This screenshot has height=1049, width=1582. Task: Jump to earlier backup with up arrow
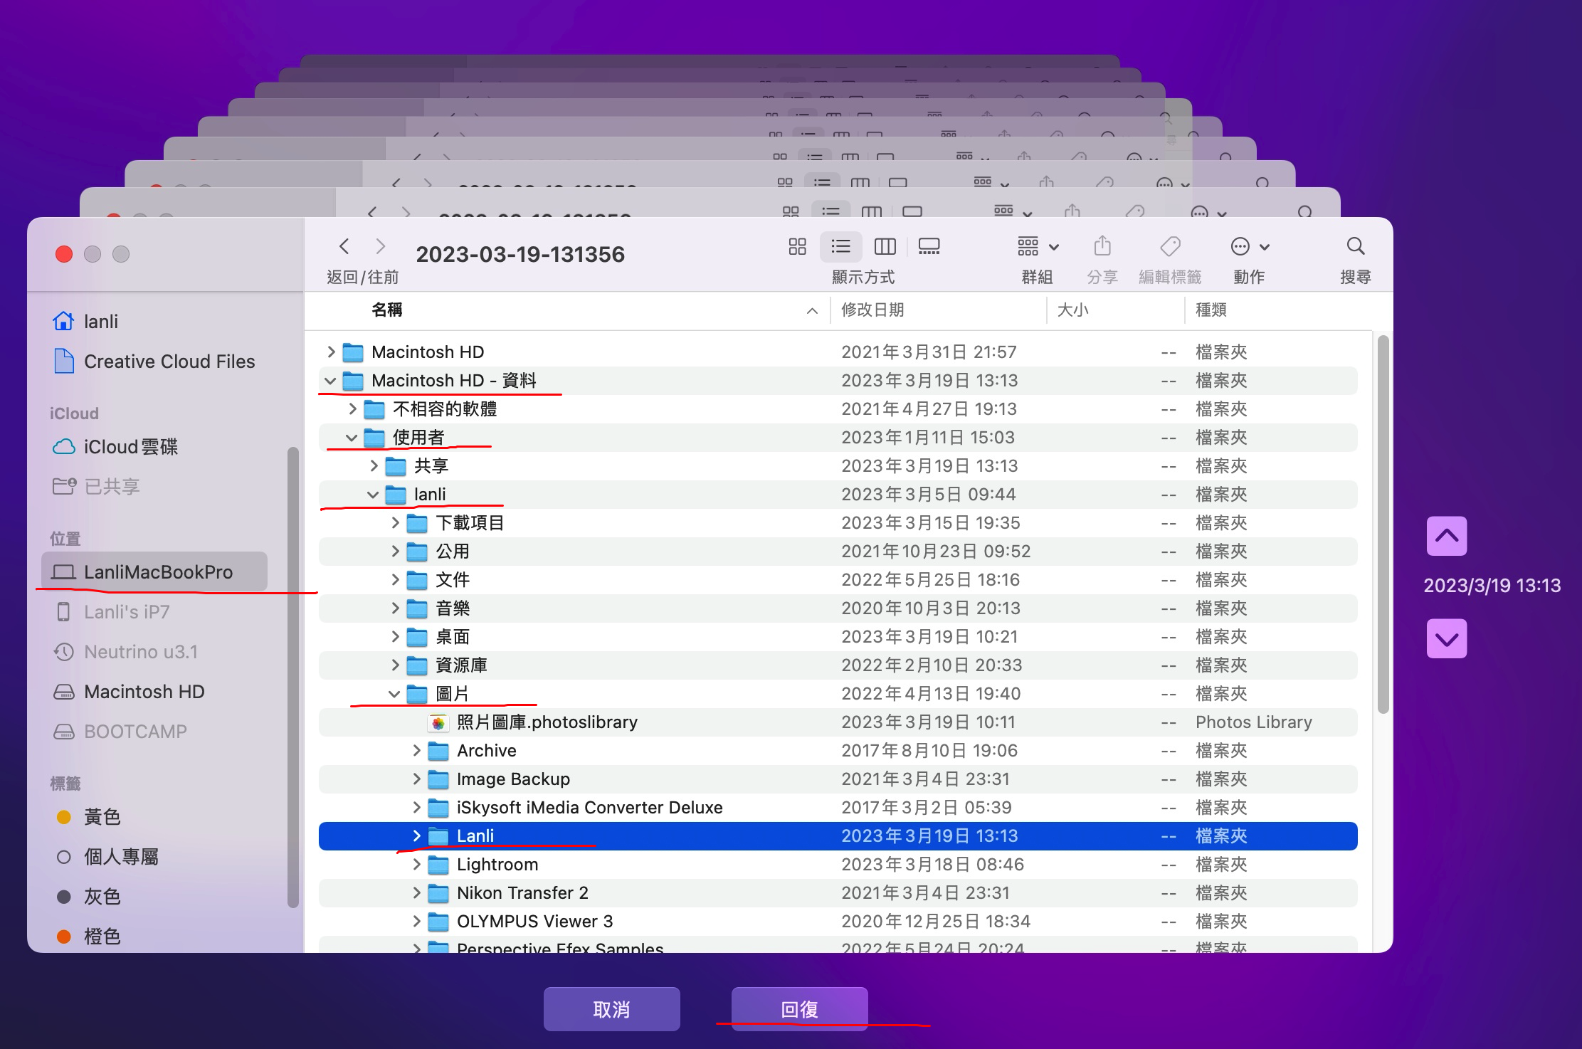click(x=1446, y=536)
